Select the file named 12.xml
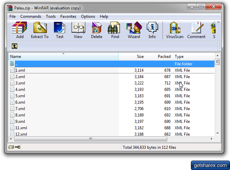Image resolution: width=230 pixels, height=170 pixels. pos(21,134)
